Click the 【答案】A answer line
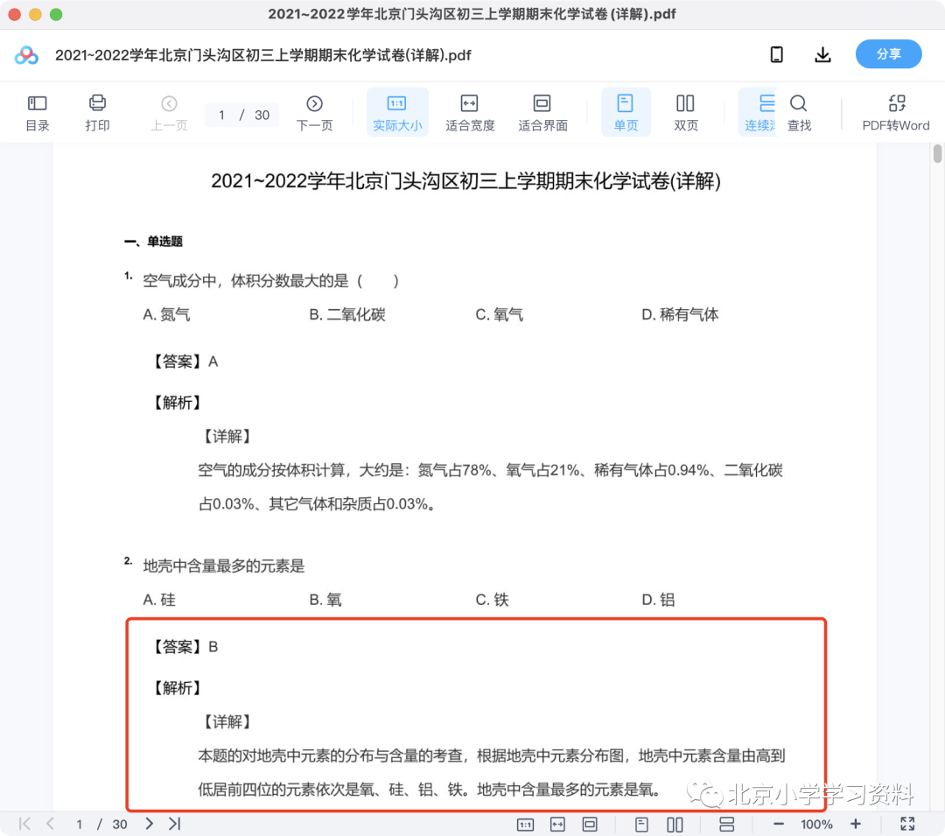 tap(184, 362)
